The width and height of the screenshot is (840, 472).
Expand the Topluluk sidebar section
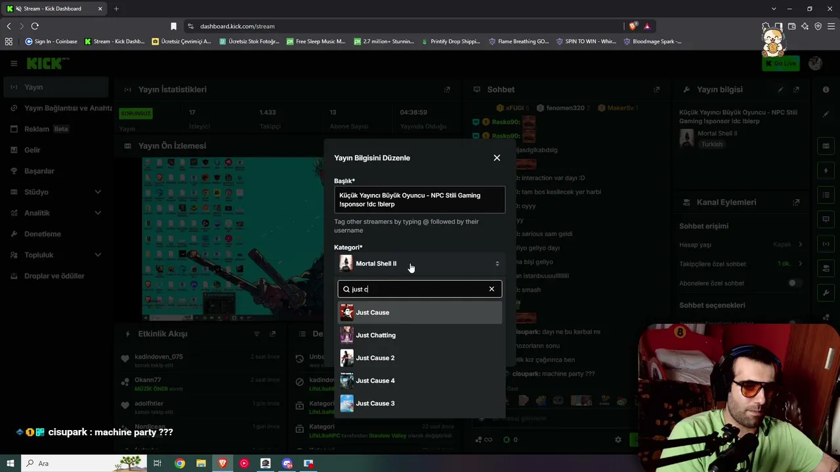[x=55, y=255]
